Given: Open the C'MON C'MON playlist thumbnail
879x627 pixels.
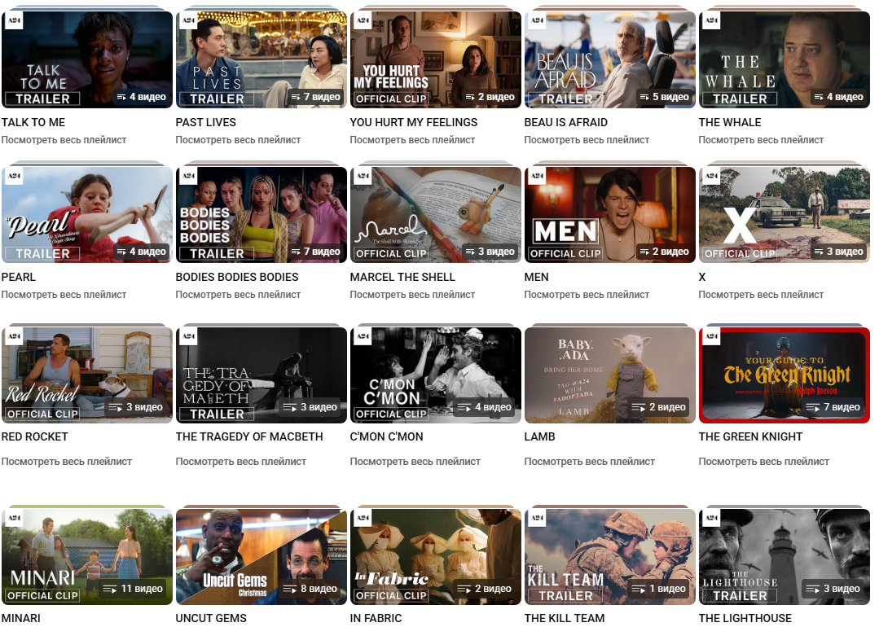Looking at the screenshot, I should (x=436, y=375).
